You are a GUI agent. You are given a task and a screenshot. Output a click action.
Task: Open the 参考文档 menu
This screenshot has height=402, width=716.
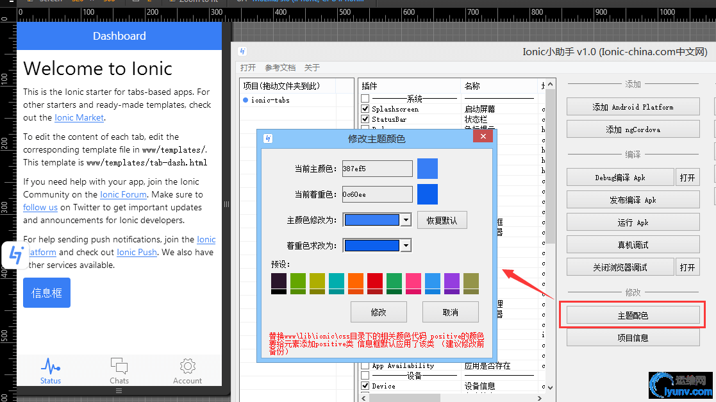(x=280, y=67)
